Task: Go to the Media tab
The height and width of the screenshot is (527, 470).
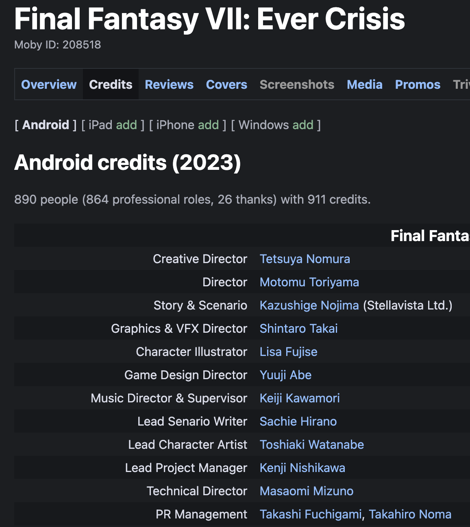Action: pos(365,84)
